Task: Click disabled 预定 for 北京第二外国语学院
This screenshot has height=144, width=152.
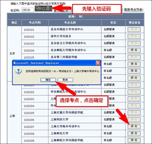Action: click(x=134, y=57)
